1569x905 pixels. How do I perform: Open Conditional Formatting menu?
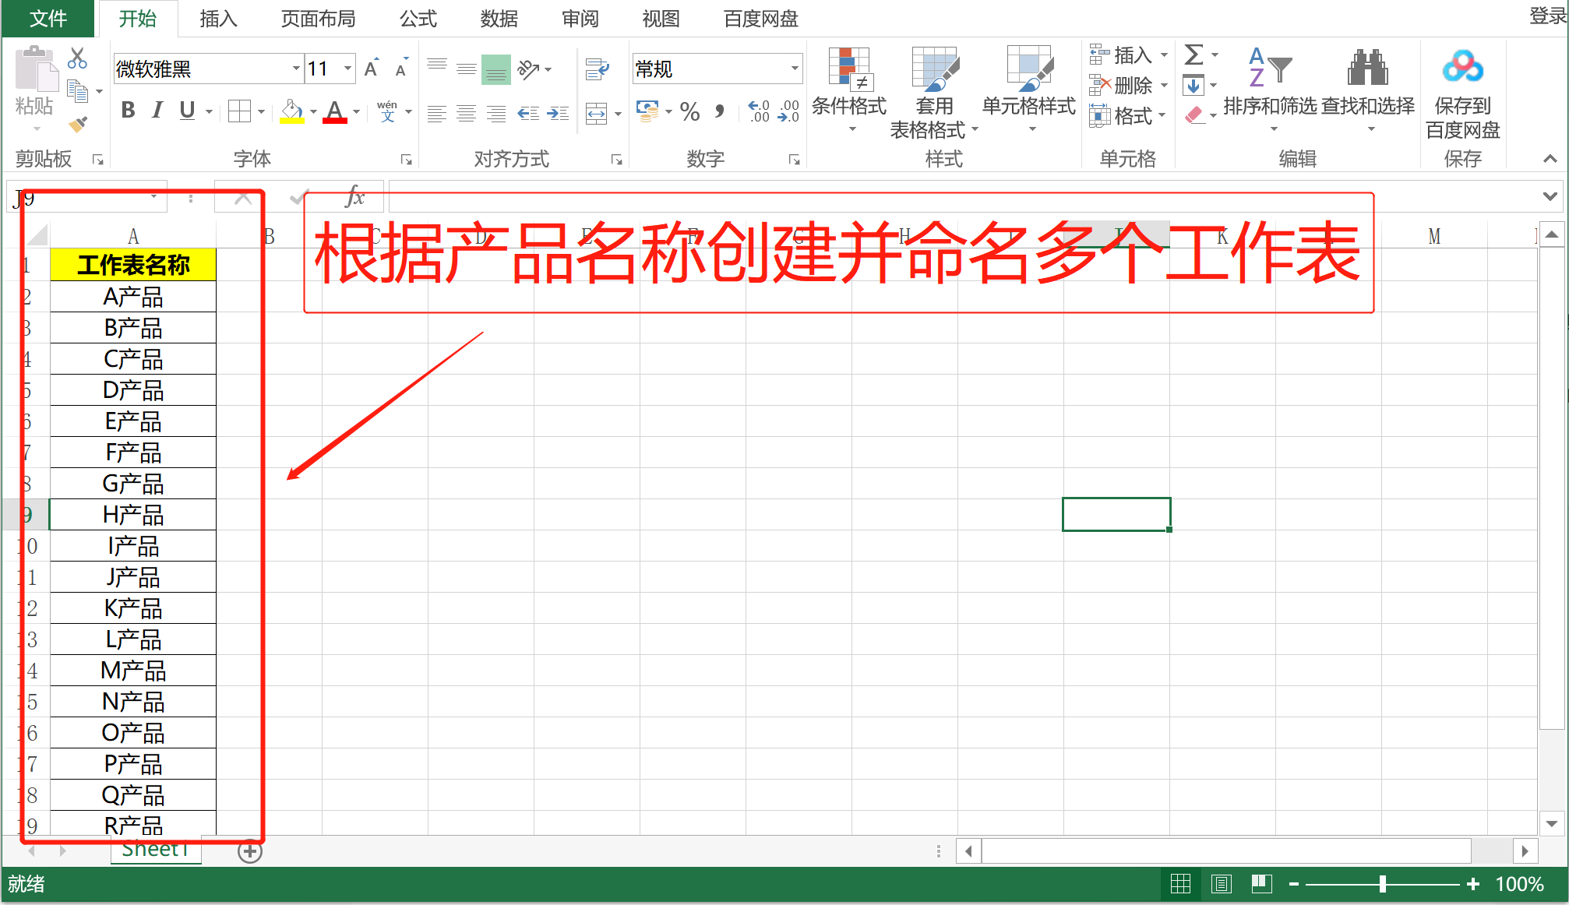[x=849, y=90]
